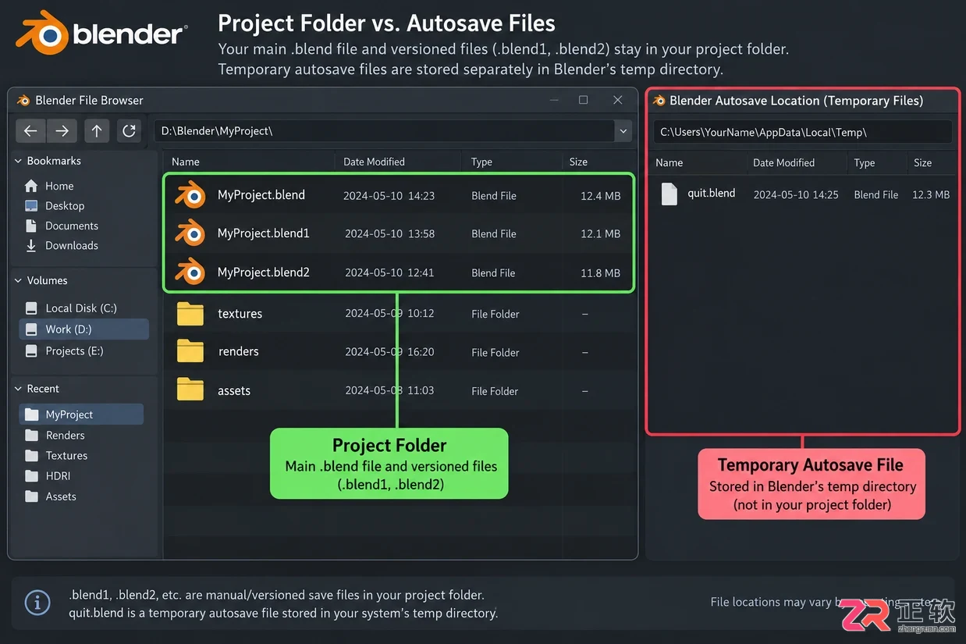The height and width of the screenshot is (644, 966).
Task: Edit the autosave Temp path field
Action: (802, 132)
